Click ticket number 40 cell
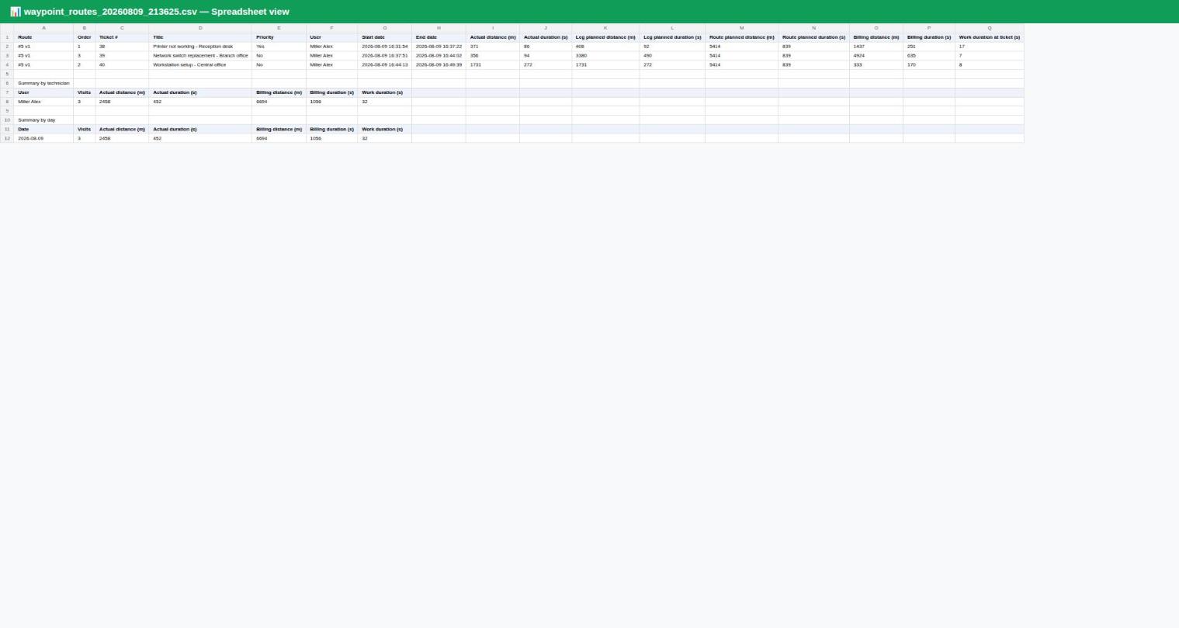This screenshot has height=628, width=1179. coord(122,65)
